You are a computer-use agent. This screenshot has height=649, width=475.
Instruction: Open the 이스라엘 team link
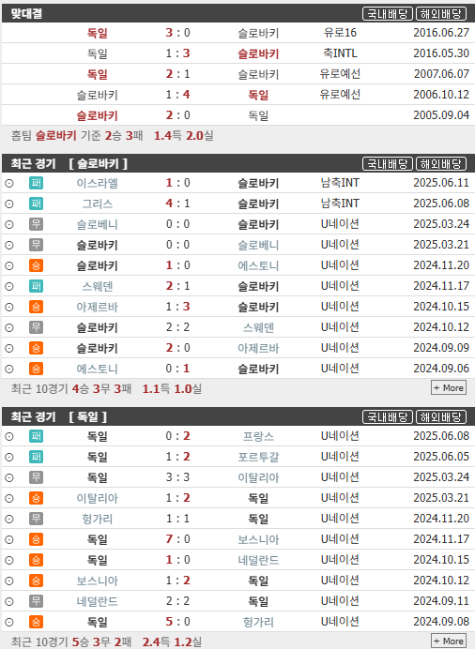[98, 183]
